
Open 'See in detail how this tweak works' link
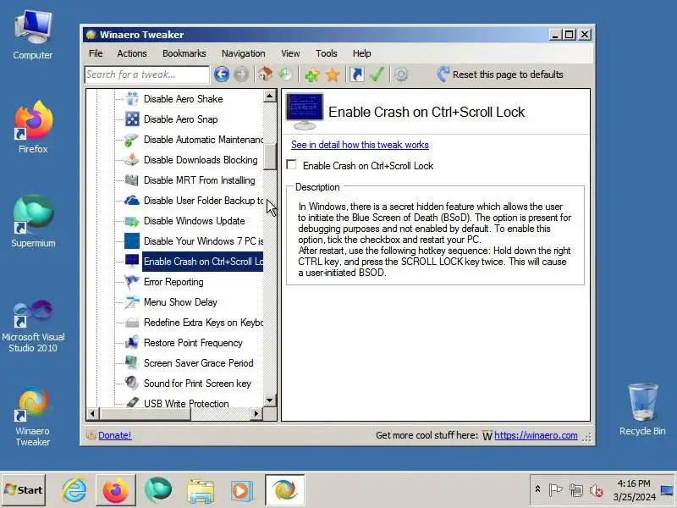[360, 145]
